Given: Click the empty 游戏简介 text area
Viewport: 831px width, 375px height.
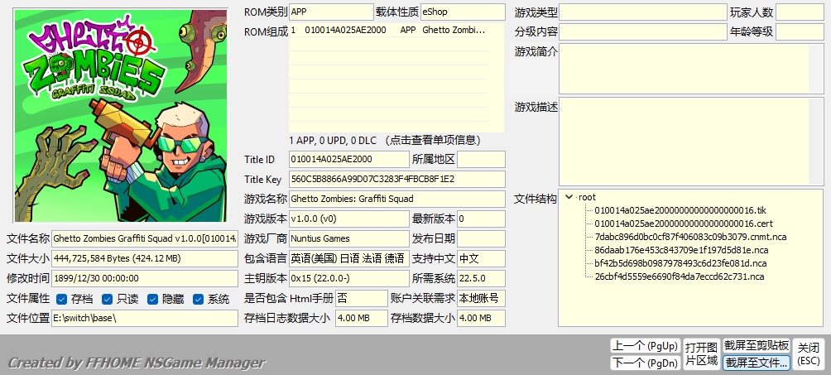Looking at the screenshot, I should click(691, 69).
